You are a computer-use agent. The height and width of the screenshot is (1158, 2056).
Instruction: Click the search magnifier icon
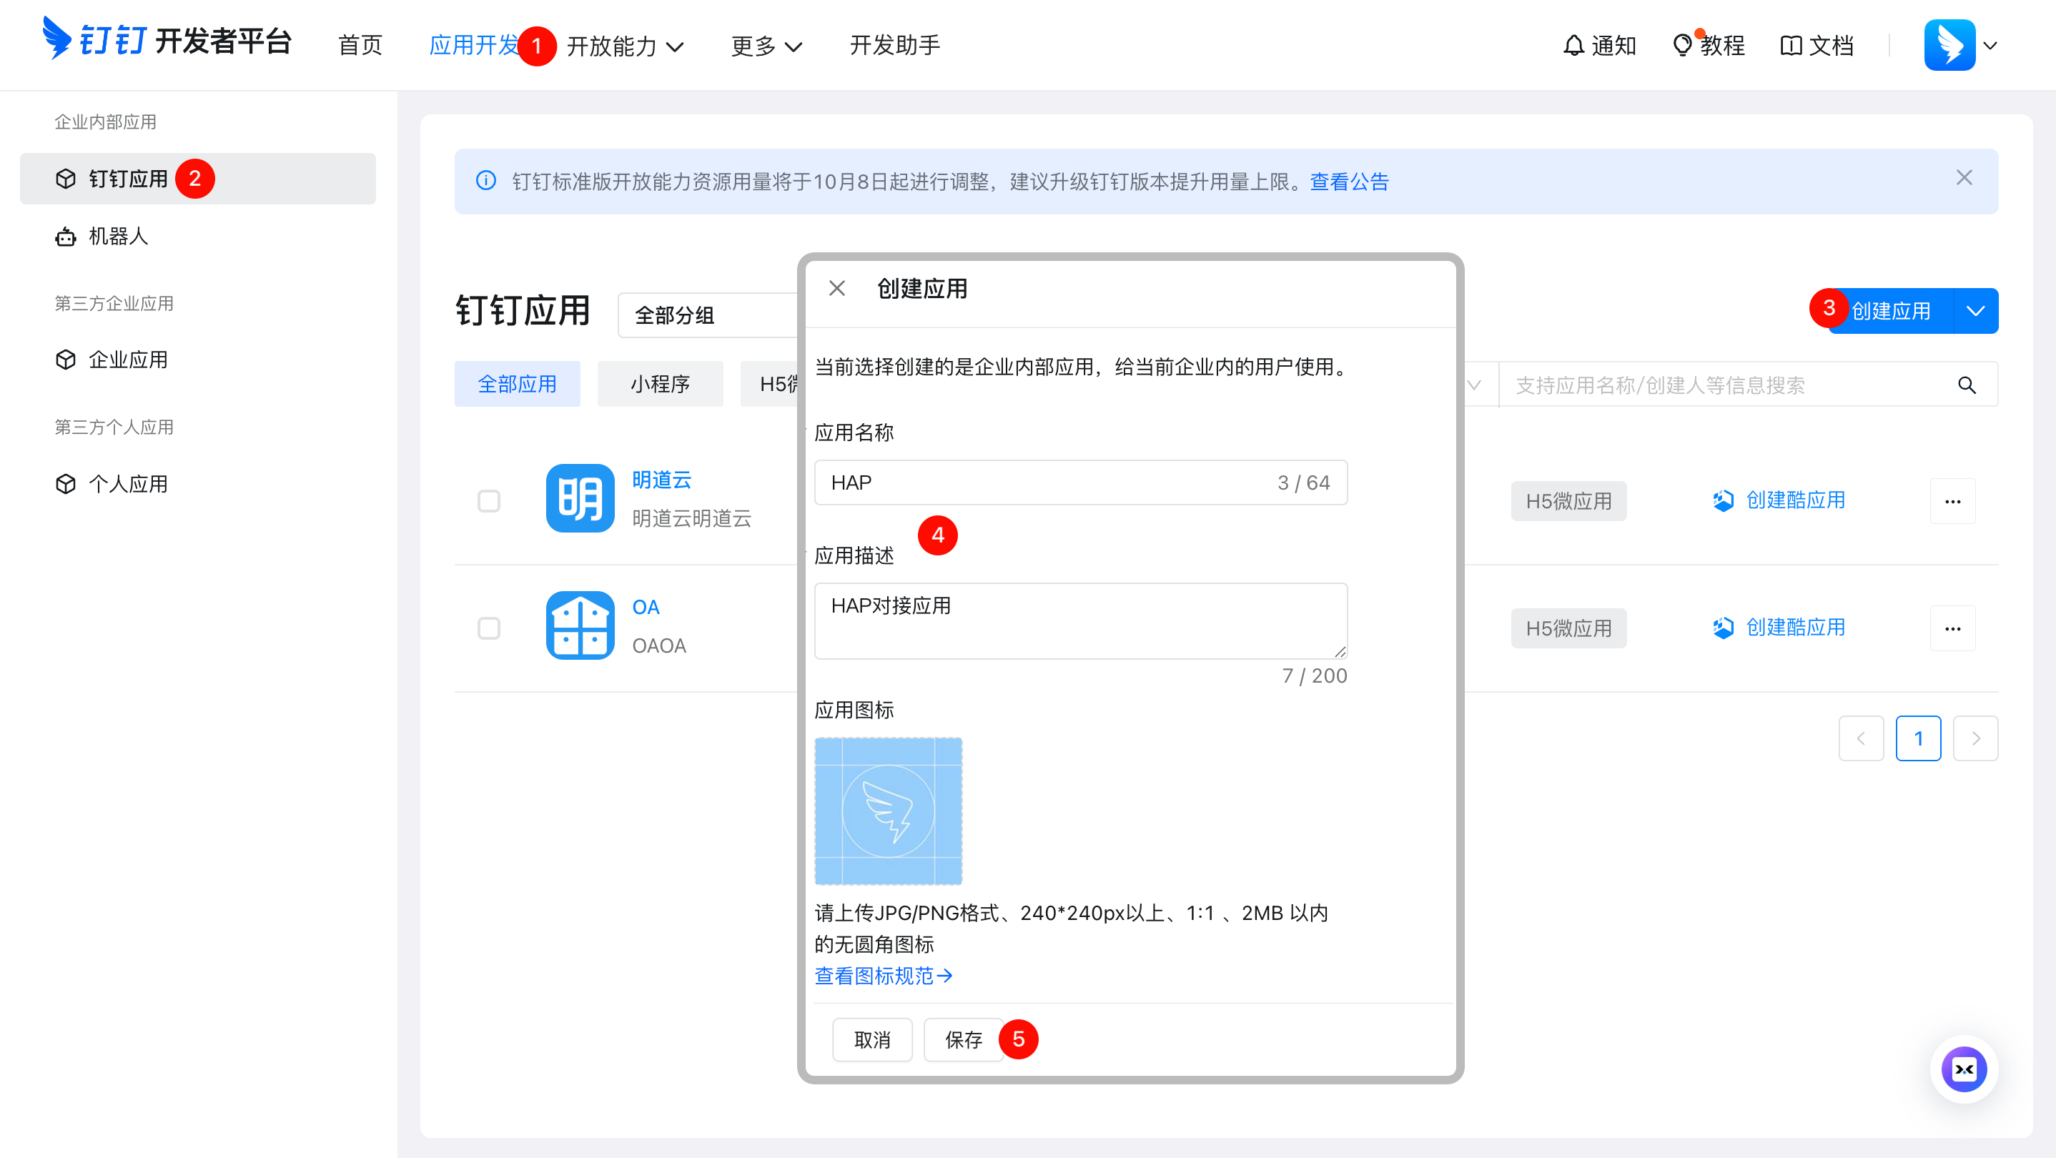pyautogui.click(x=1966, y=385)
